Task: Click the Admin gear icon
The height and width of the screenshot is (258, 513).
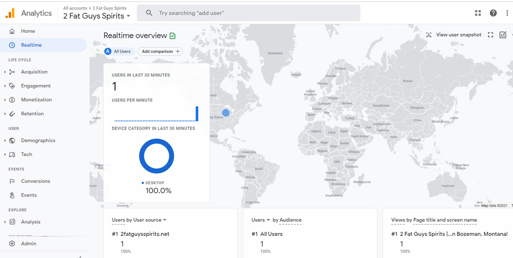Action: (12, 244)
